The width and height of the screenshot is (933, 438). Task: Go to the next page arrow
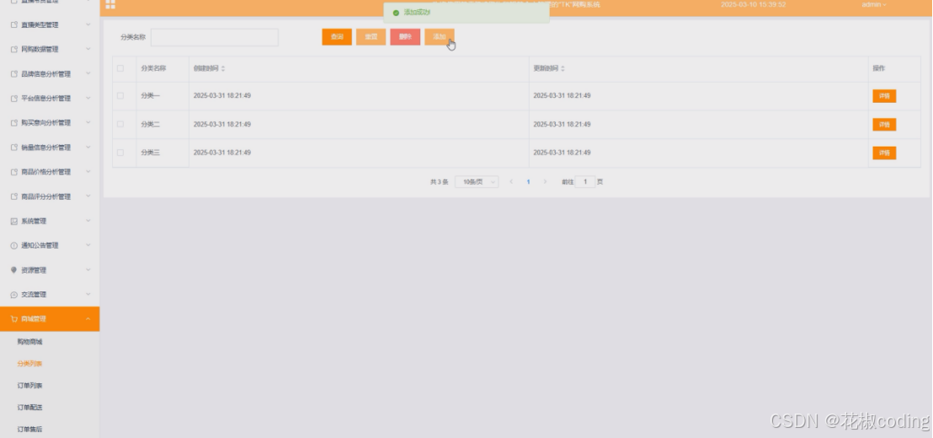point(545,182)
